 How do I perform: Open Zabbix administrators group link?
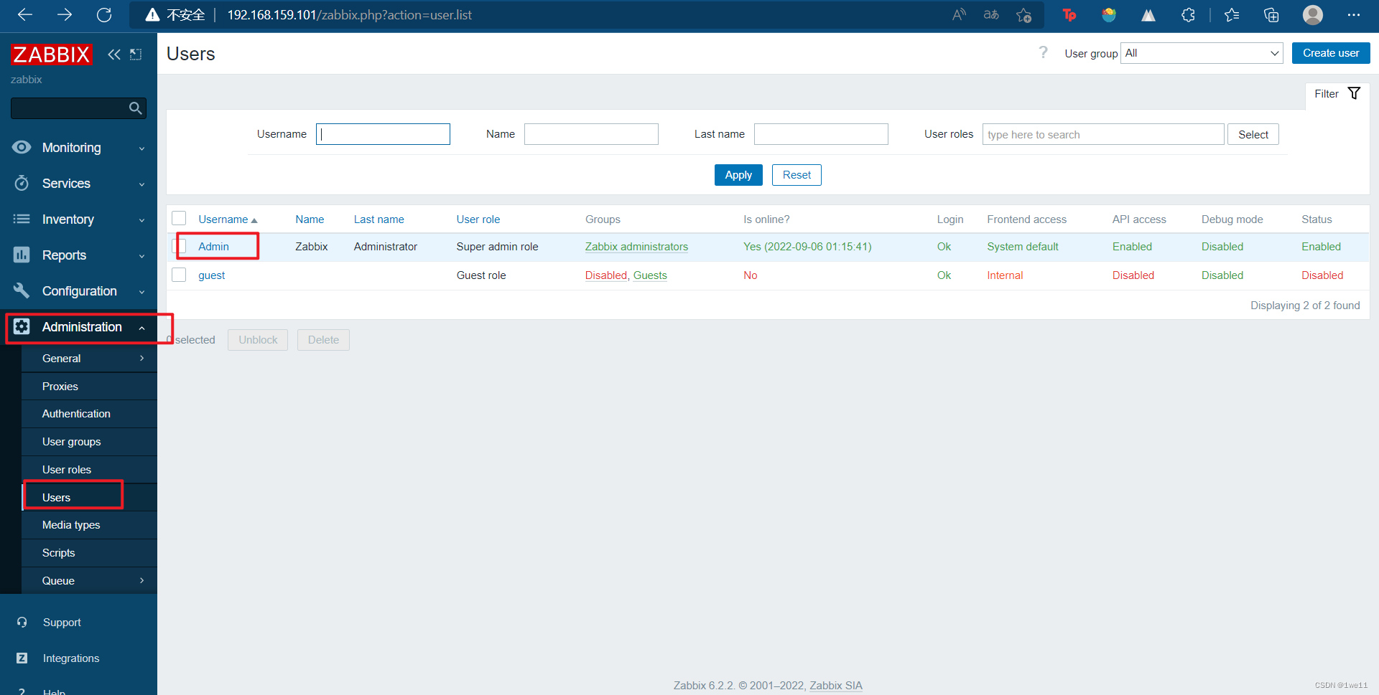coord(636,246)
